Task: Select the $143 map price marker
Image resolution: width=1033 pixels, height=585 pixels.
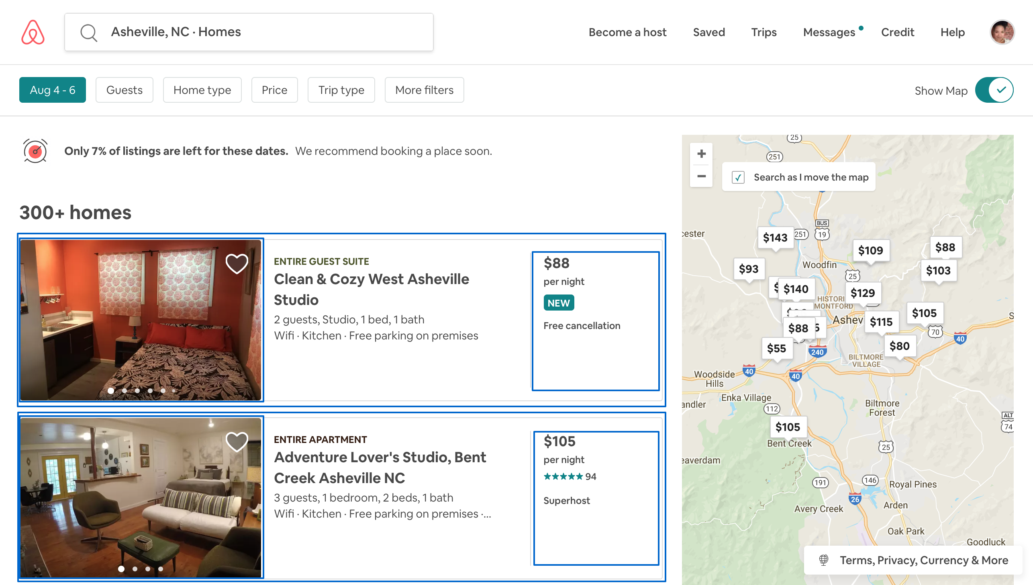Action: click(775, 238)
